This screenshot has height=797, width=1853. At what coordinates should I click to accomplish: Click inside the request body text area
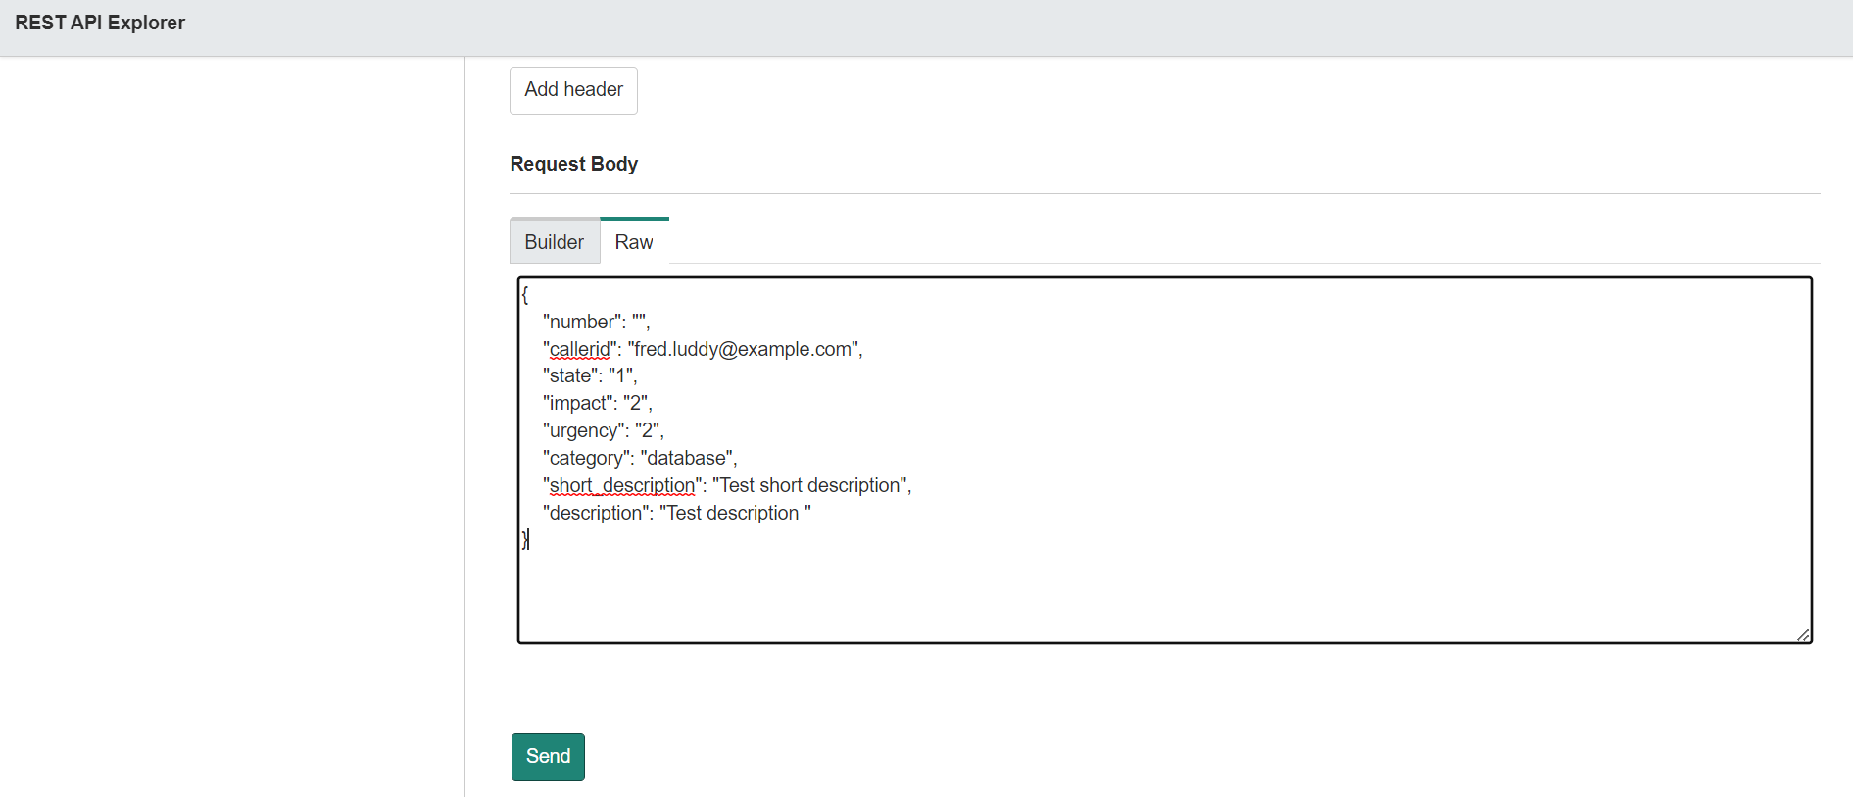click(1165, 460)
